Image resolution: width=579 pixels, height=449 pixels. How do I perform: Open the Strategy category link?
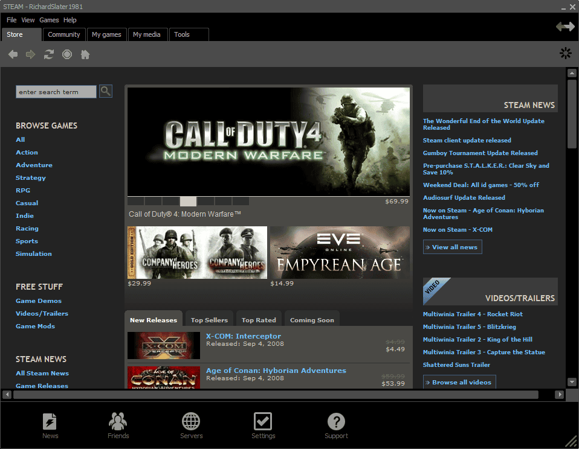pos(31,178)
